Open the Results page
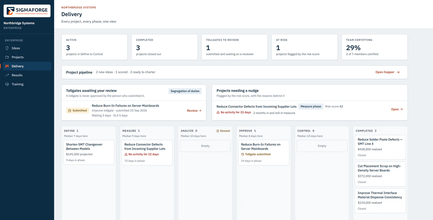This screenshot has width=433, height=220. [x=27, y=75]
